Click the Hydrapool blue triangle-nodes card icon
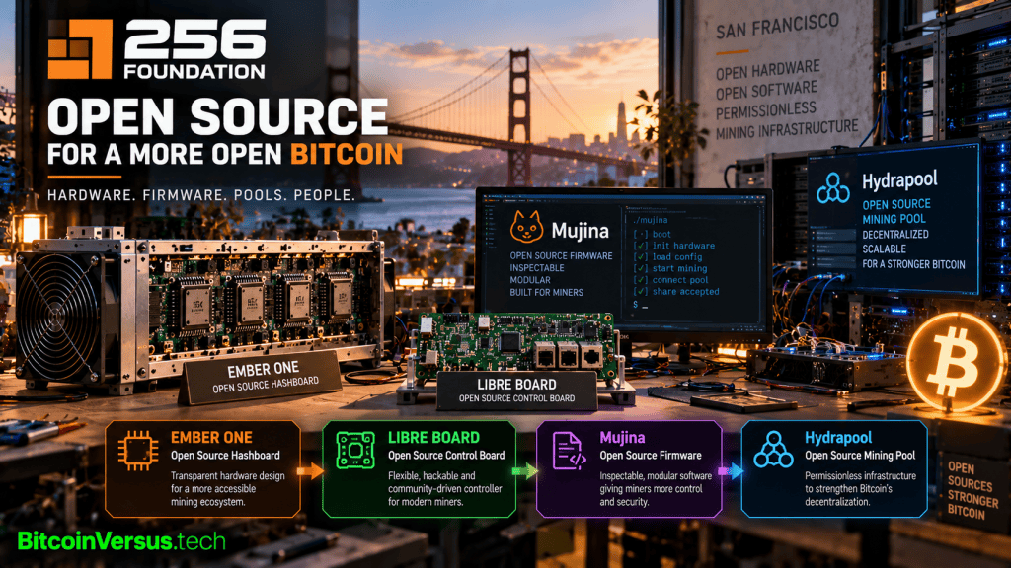 pos(773,450)
